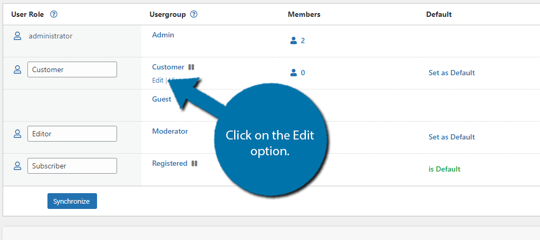This screenshot has height=240, width=540.
Task: Click the Usergroup help question icon
Action: (194, 14)
